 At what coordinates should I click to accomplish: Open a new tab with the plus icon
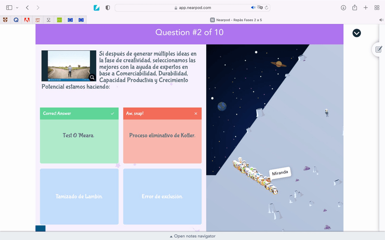click(365, 8)
